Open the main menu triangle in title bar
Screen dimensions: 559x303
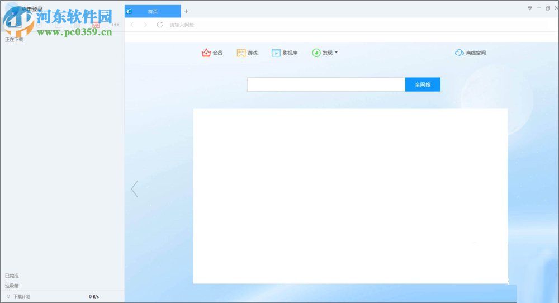coord(530,8)
